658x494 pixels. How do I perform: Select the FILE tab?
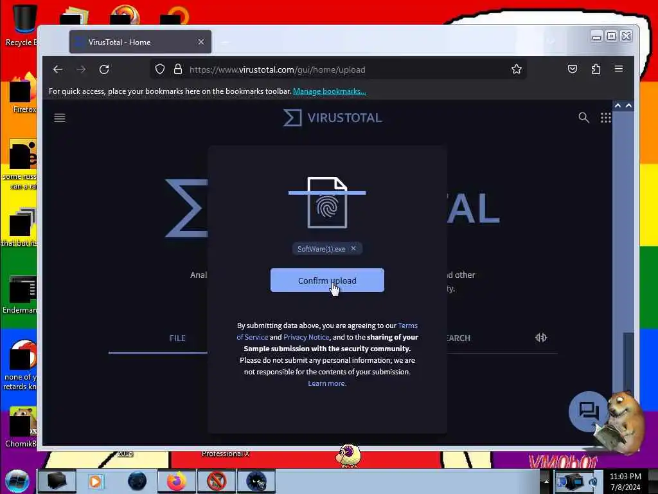click(x=177, y=338)
